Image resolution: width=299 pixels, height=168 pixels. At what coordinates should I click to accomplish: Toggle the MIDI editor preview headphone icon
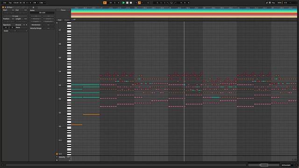pos(57,23)
